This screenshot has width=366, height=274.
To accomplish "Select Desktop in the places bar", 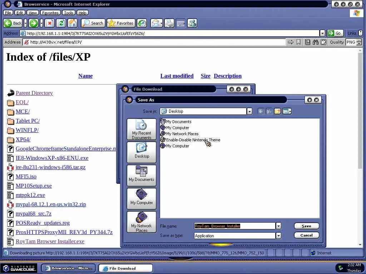I will [142, 152].
